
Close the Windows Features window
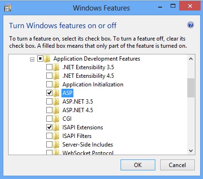pos(190,6)
